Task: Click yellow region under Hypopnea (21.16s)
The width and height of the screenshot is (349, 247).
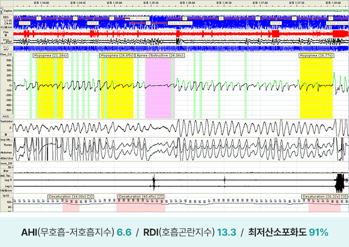Action: click(50, 89)
